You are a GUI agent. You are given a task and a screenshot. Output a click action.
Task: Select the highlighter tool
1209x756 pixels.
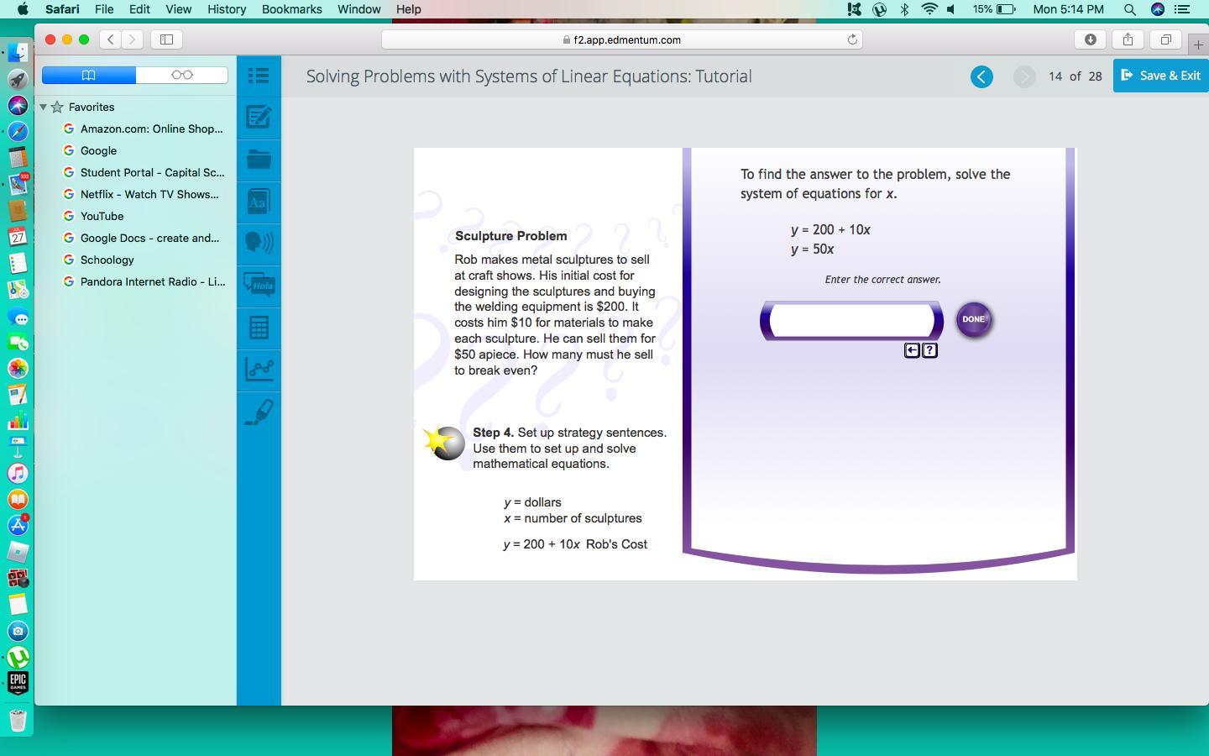pos(259,412)
